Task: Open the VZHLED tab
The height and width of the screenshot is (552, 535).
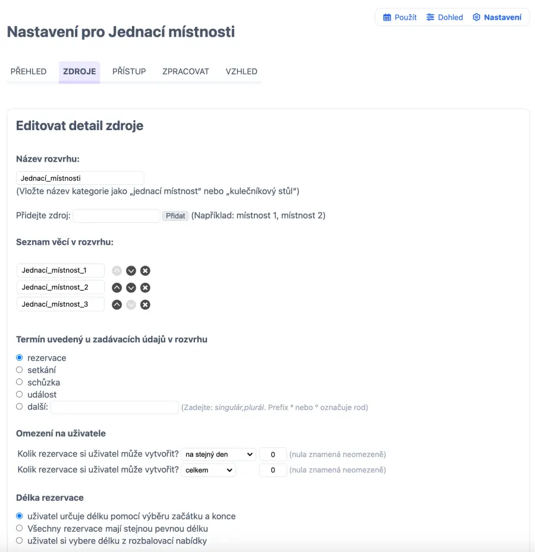Action: [241, 71]
